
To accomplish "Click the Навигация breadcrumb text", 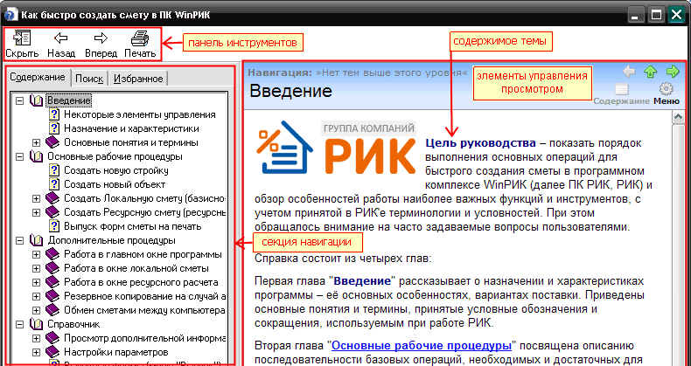I will (x=280, y=73).
